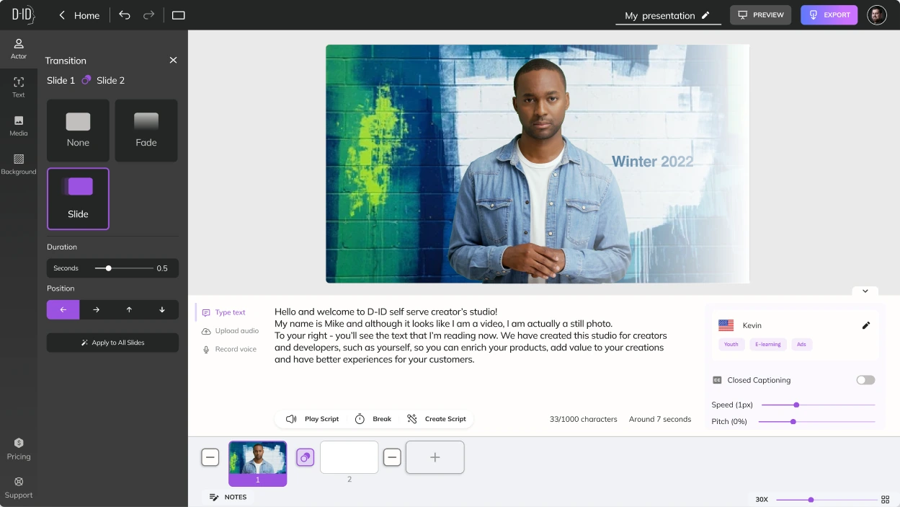Set slide position to down arrow

(x=162, y=309)
